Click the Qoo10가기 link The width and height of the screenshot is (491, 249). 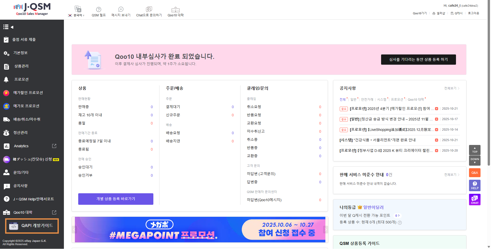(x=420, y=13)
